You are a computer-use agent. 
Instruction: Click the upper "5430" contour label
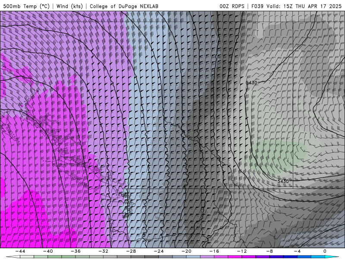pos(251,82)
